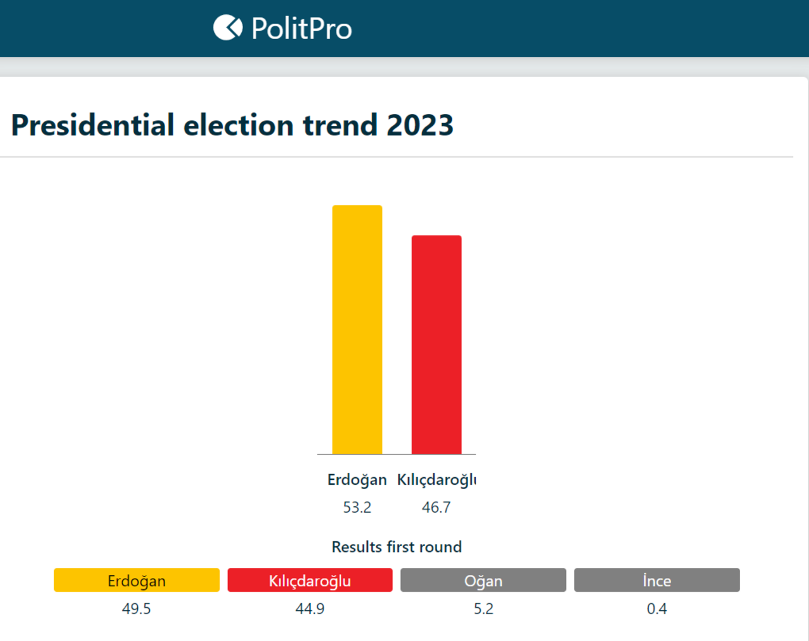The height and width of the screenshot is (641, 809).
Task: Click the 53.2 value below Erdoğan
Action: 357,507
